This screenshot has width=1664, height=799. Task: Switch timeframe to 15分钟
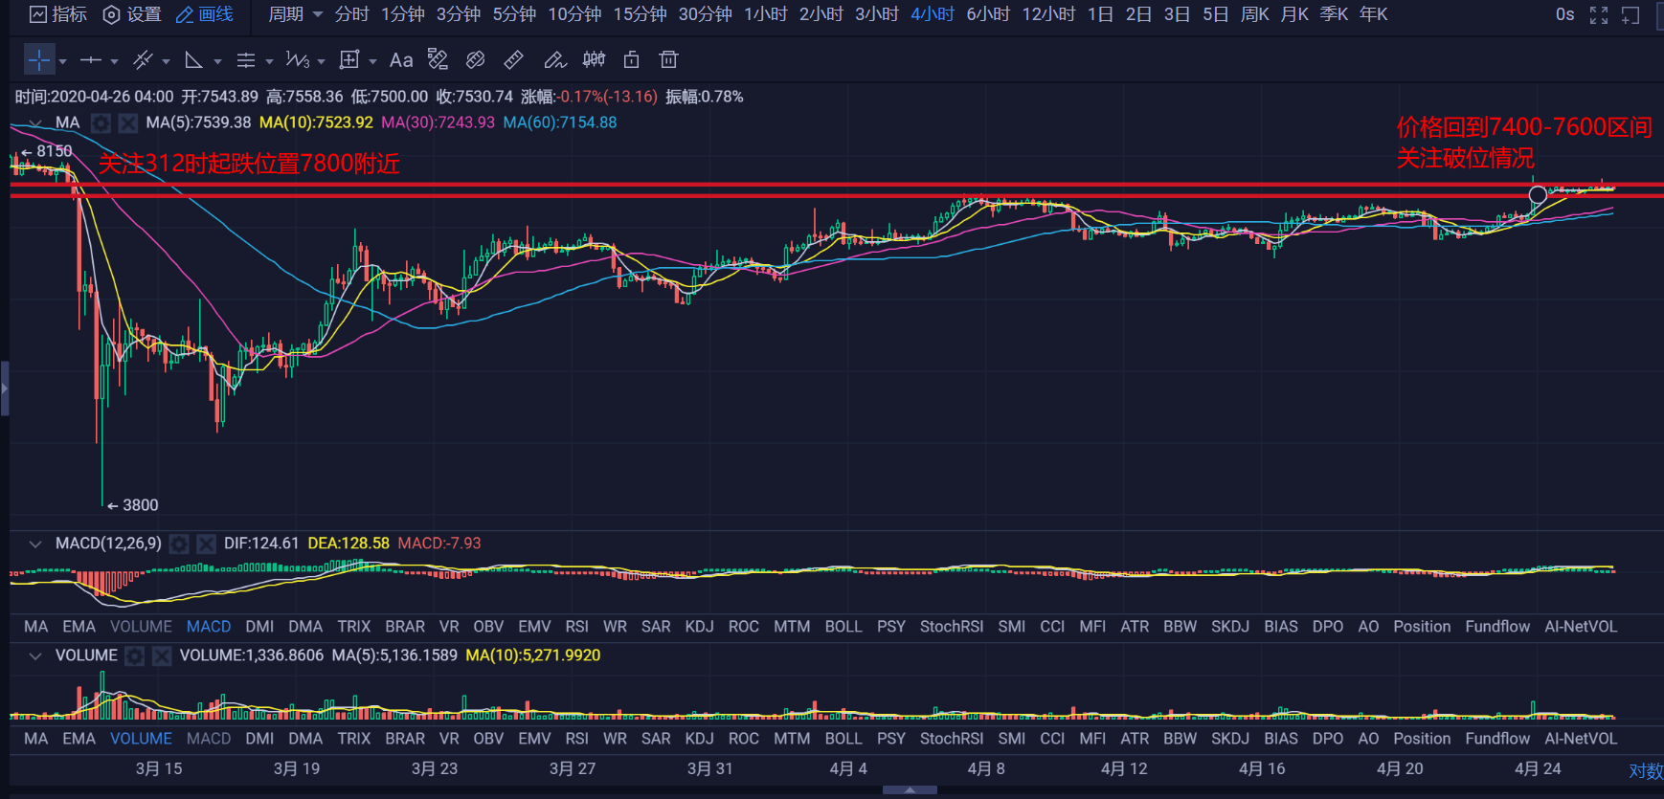click(x=640, y=14)
